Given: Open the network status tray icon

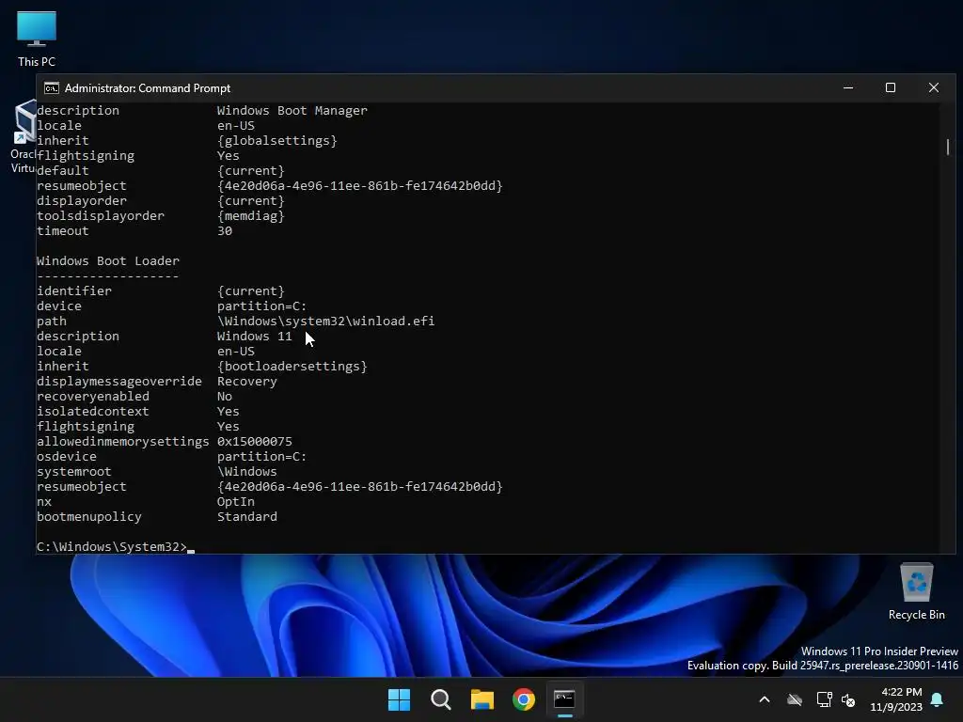Looking at the screenshot, I should [x=824, y=699].
